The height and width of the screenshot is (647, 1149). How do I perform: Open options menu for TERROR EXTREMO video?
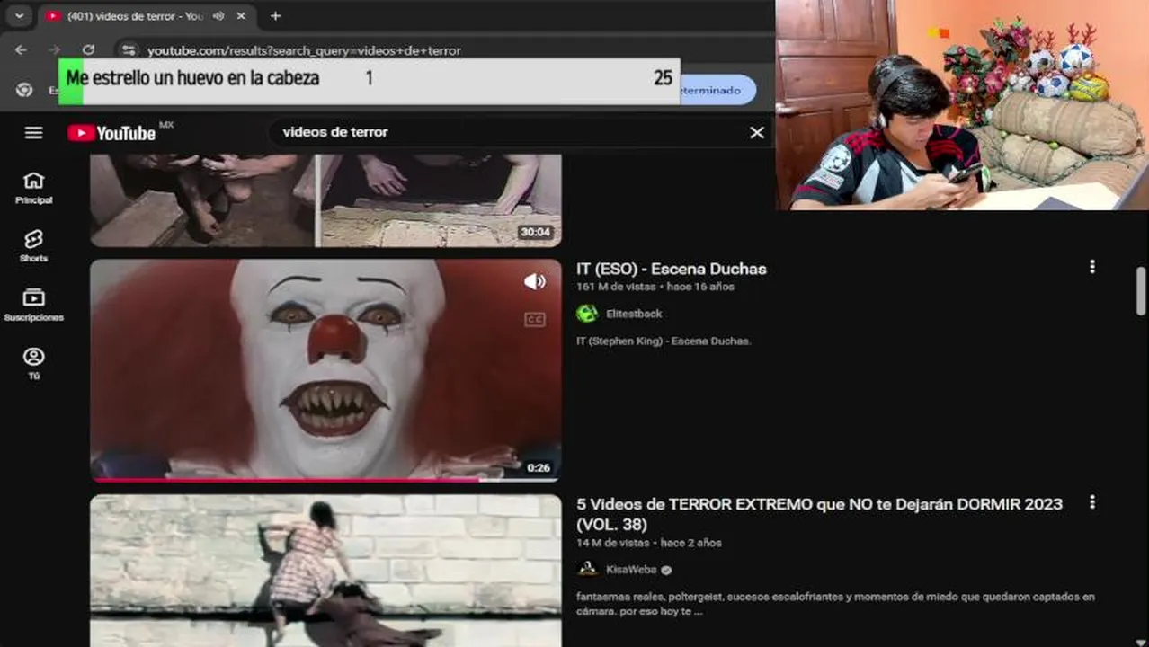1092,502
